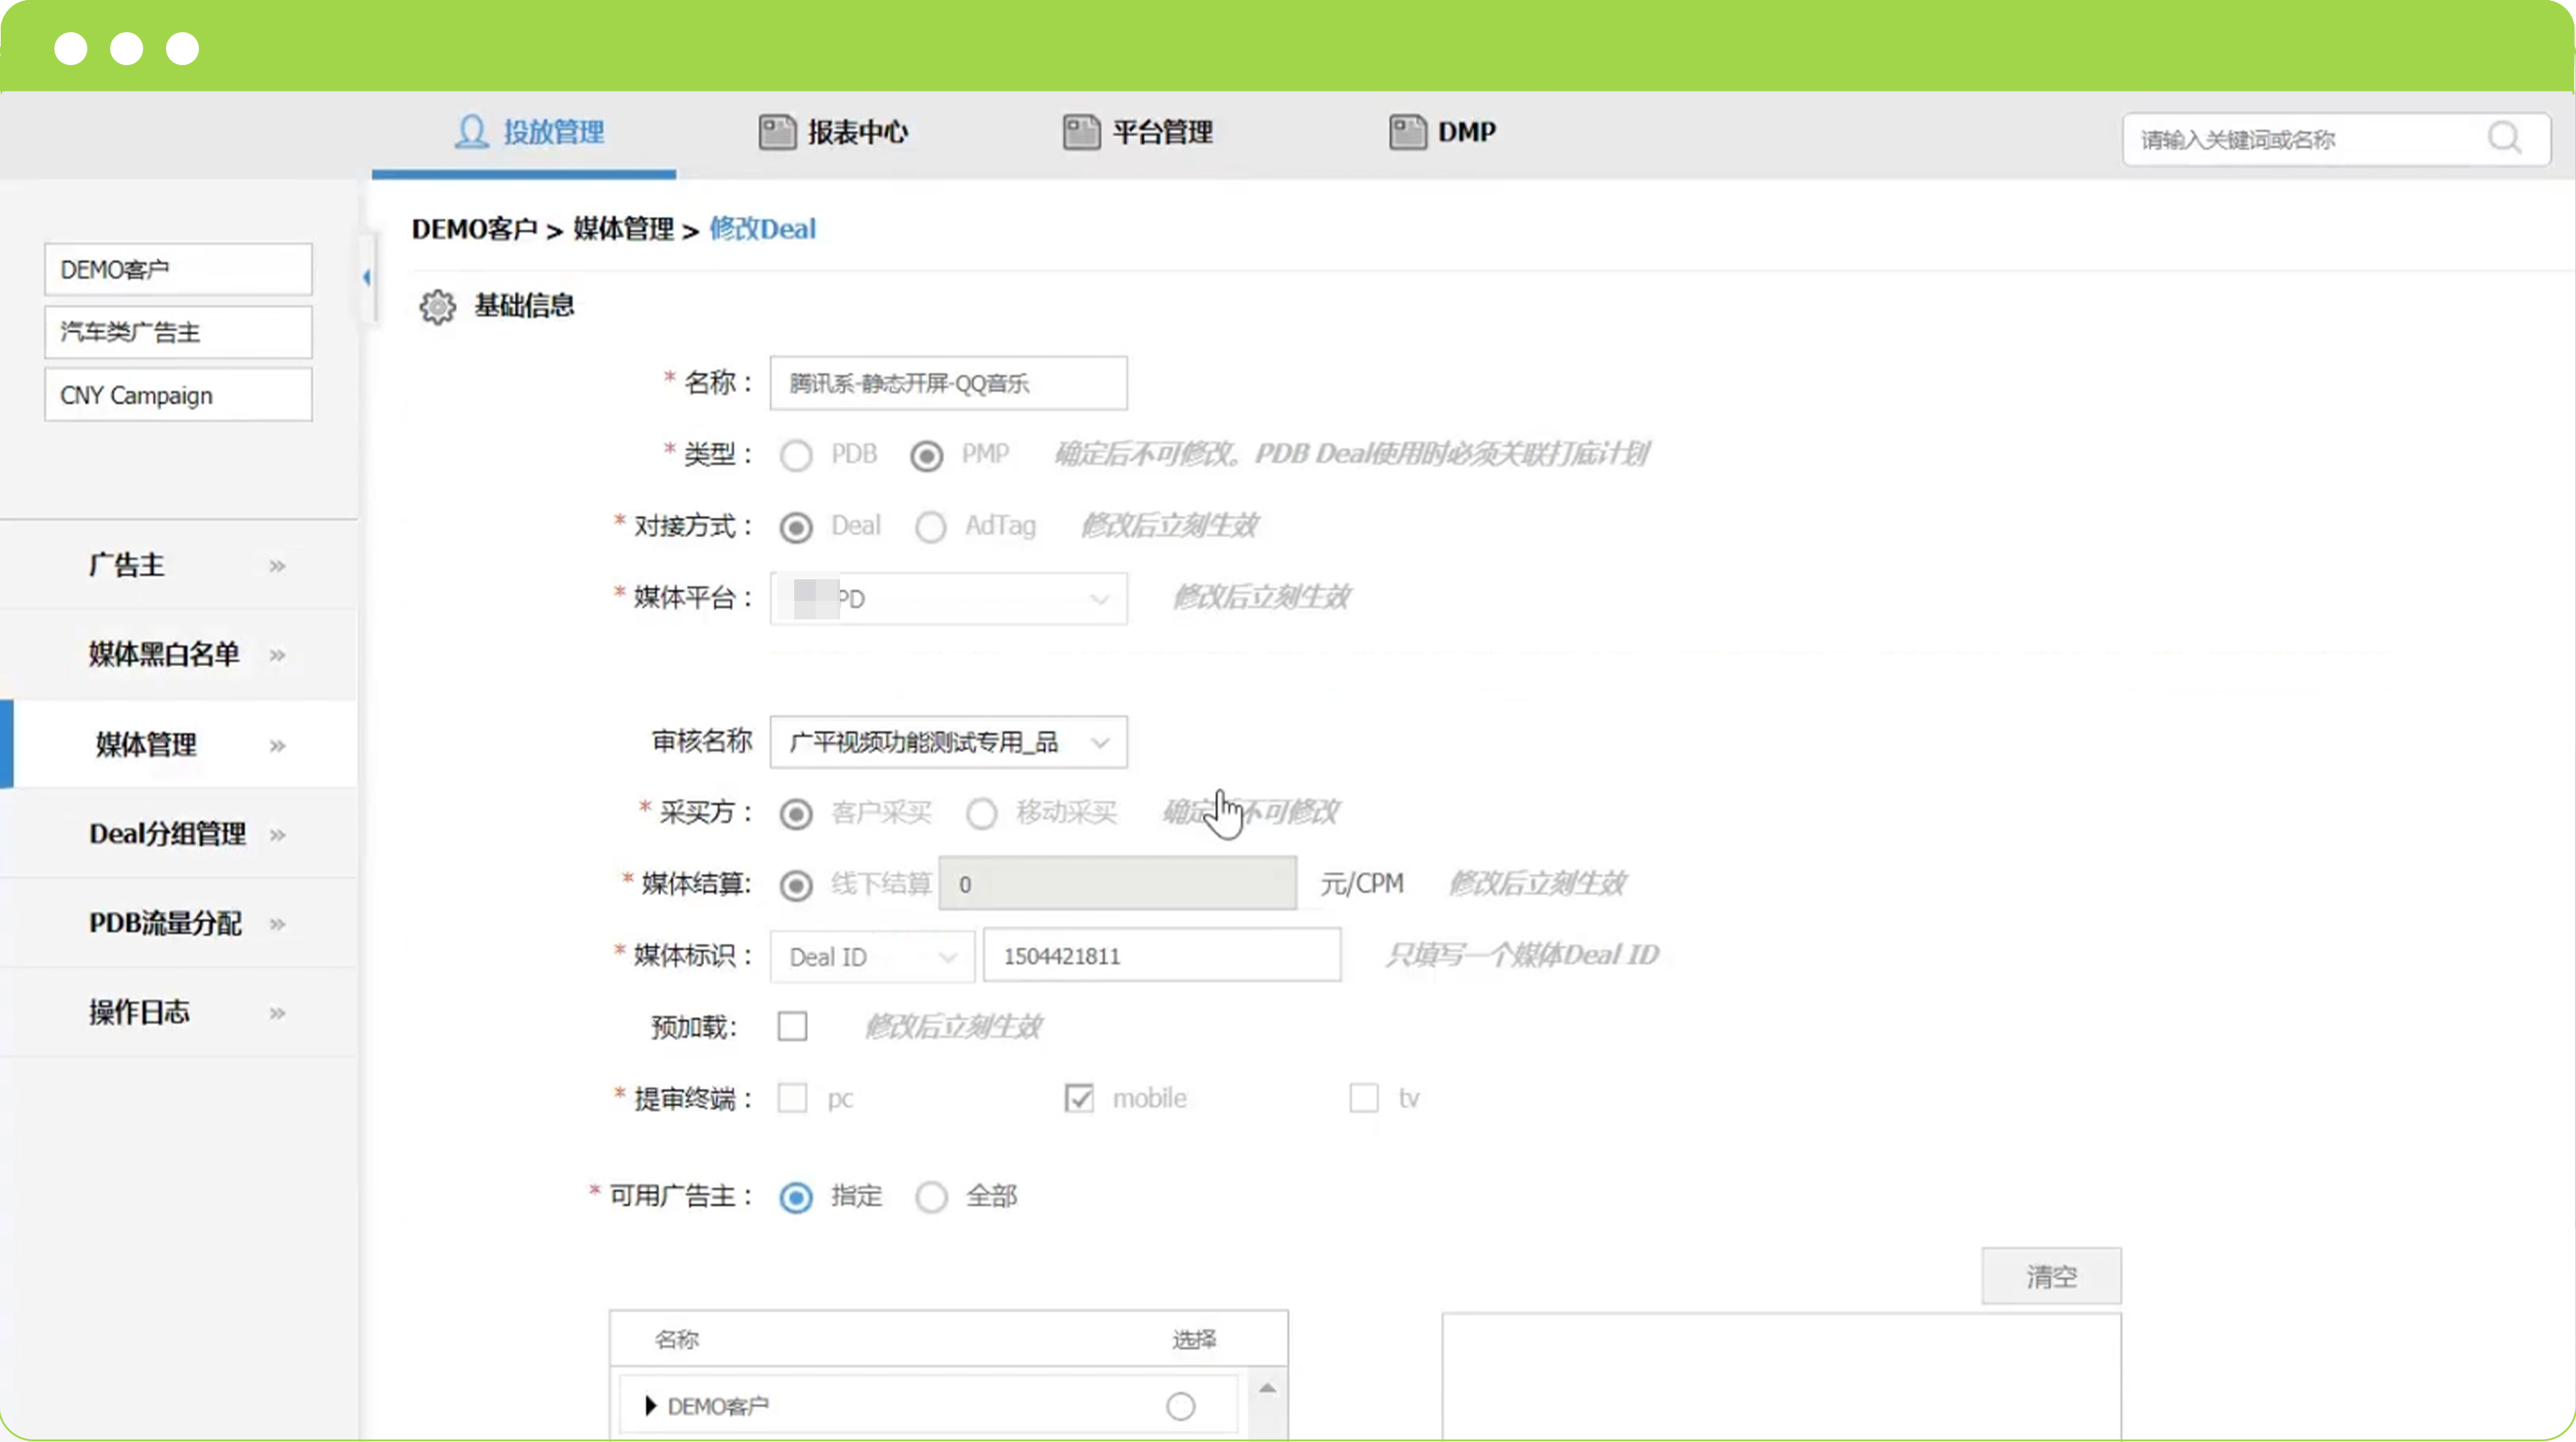Screen dimensions: 2576x1442
Task: Select the PDB type radio button
Action: coord(796,456)
